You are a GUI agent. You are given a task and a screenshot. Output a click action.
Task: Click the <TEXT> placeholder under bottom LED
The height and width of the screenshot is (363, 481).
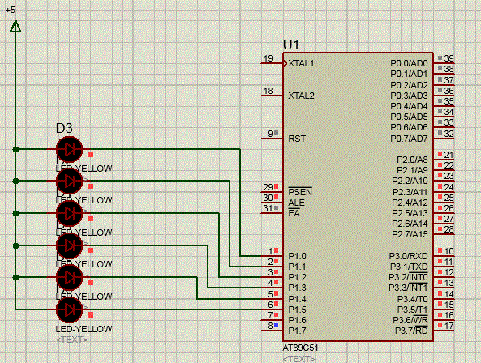tap(72, 340)
